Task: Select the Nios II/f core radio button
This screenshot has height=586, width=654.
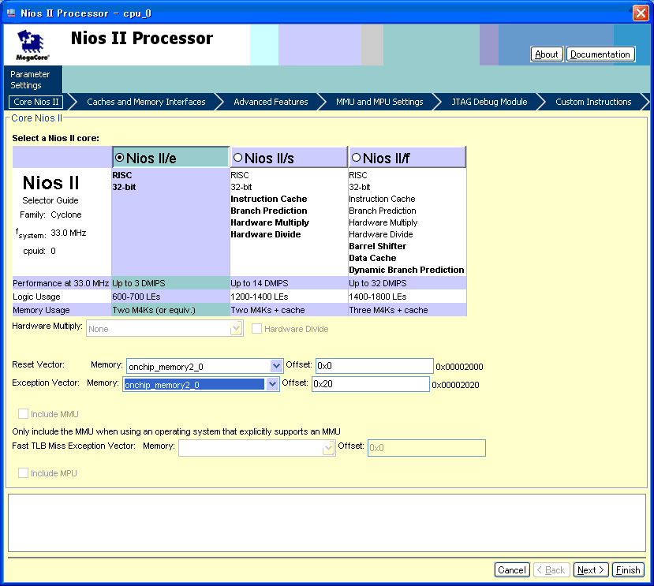Action: click(357, 158)
